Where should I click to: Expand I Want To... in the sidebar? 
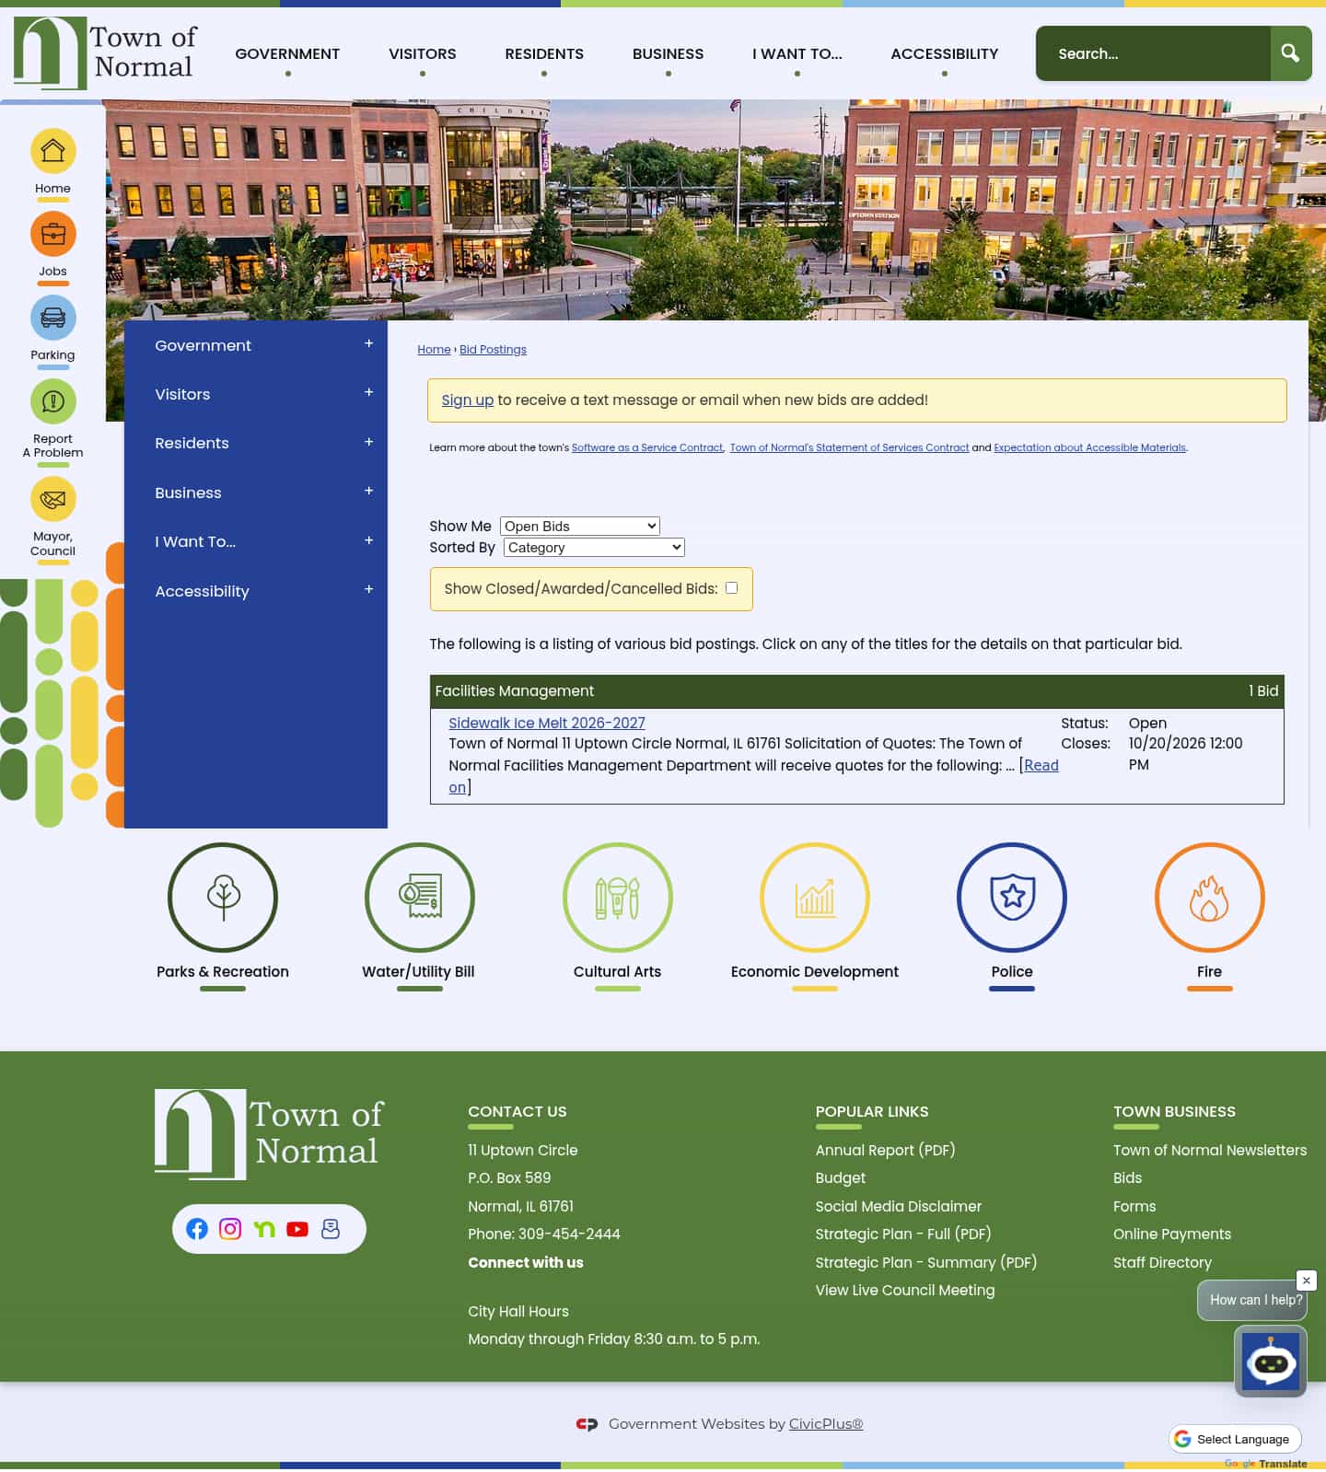tap(368, 540)
